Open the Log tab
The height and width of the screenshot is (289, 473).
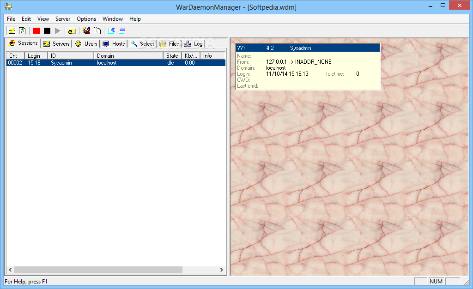click(x=194, y=44)
